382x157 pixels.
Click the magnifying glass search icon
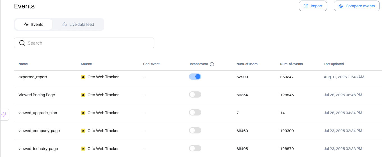(x=22, y=43)
